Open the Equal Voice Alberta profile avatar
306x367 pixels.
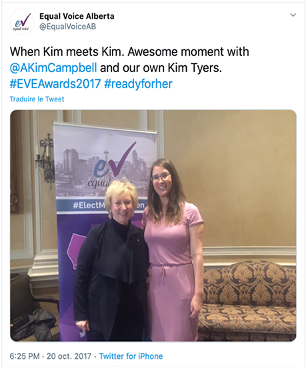point(22,22)
